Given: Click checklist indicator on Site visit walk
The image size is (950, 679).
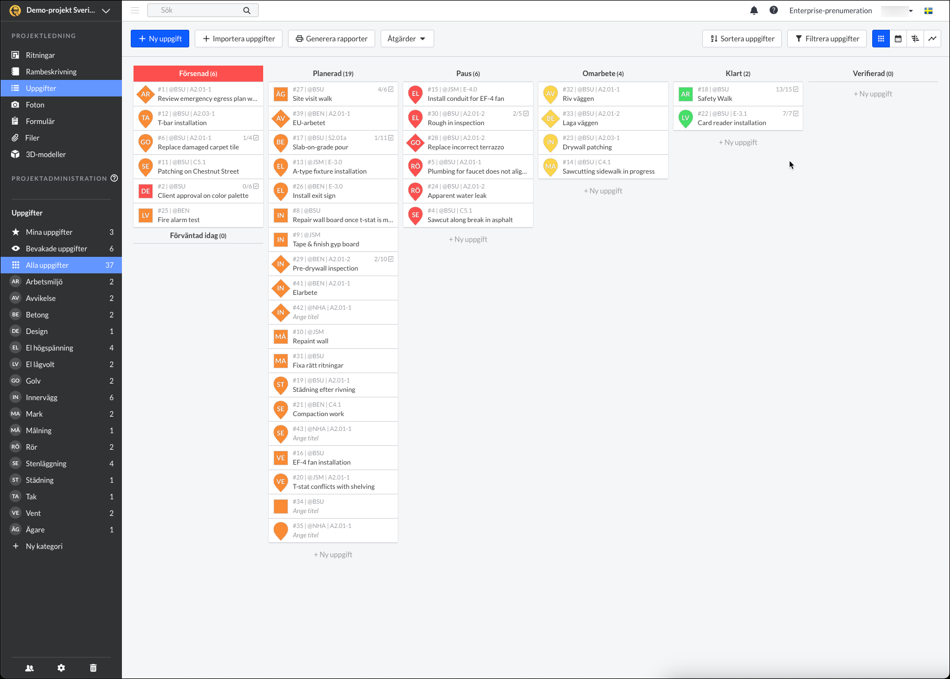Looking at the screenshot, I should click(x=386, y=89).
